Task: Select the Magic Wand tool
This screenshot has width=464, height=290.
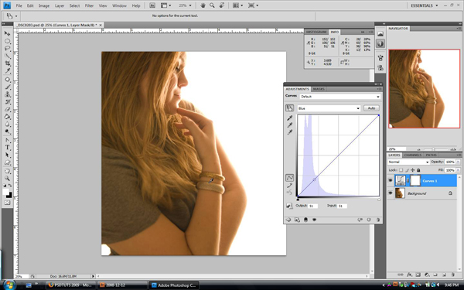Action: [x=8, y=56]
